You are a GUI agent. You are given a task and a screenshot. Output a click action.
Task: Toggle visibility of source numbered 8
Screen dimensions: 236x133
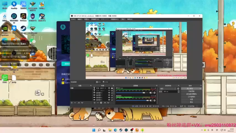coord(109,93)
